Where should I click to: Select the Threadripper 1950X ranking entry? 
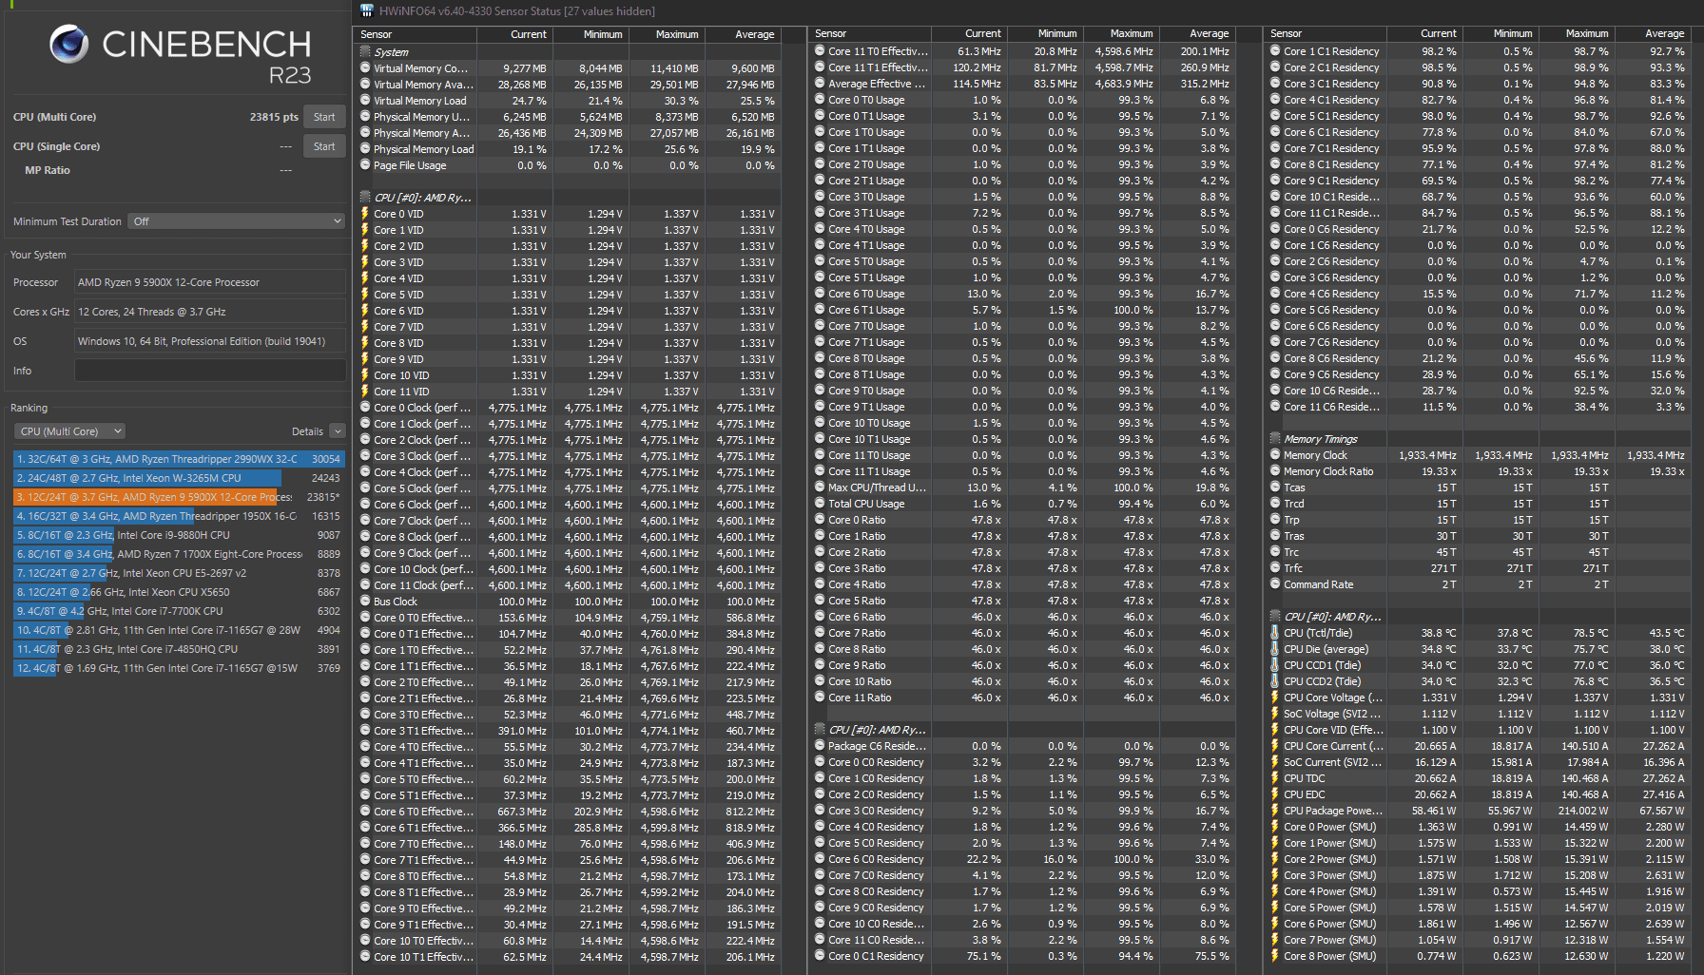[x=179, y=516]
